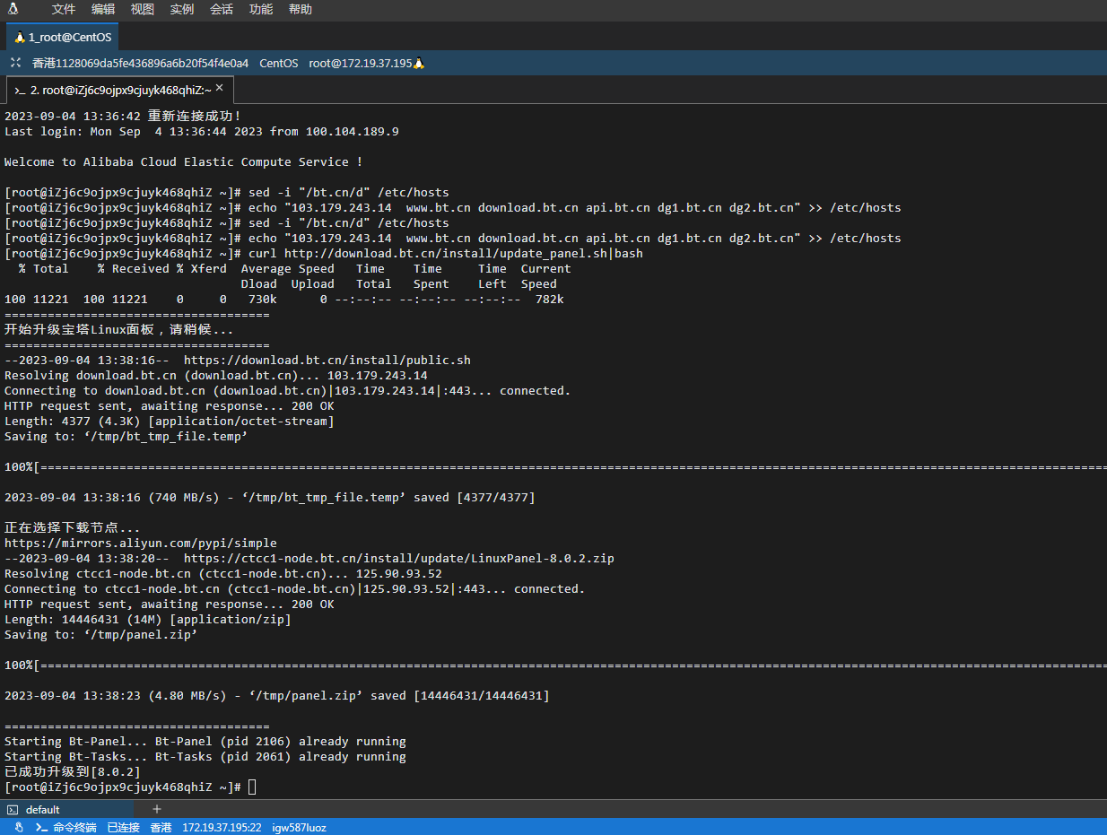Open the 实例 menu
Viewport: 1107px width, 835px height.
tap(182, 9)
